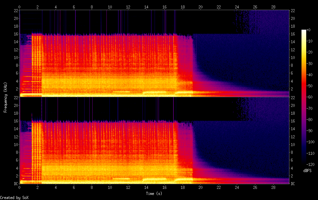The image size is (318, 200).
Task: Click the "+0" color scale label
Action: pos(308,30)
